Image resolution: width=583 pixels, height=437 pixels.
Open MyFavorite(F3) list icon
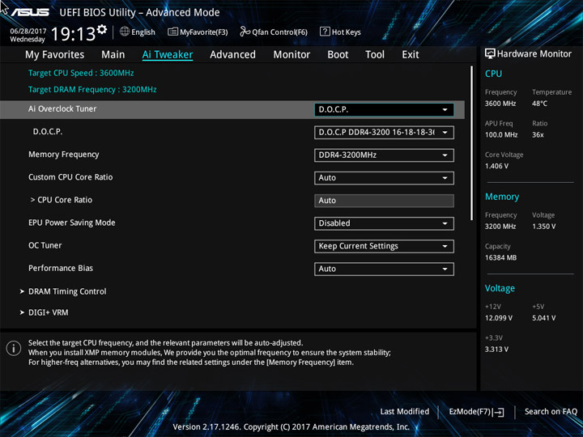tap(172, 32)
